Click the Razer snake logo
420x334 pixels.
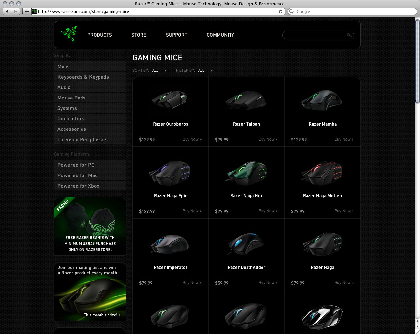69,34
